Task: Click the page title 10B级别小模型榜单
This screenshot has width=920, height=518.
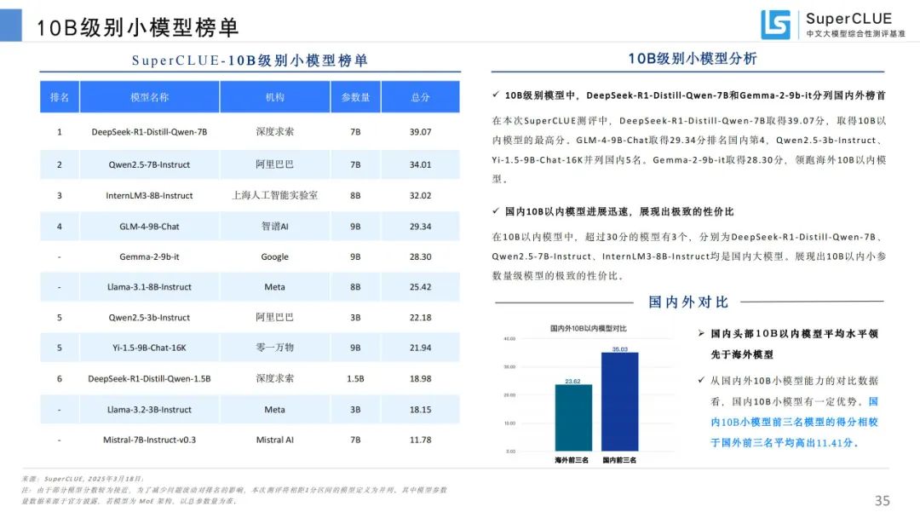Action: (138, 27)
